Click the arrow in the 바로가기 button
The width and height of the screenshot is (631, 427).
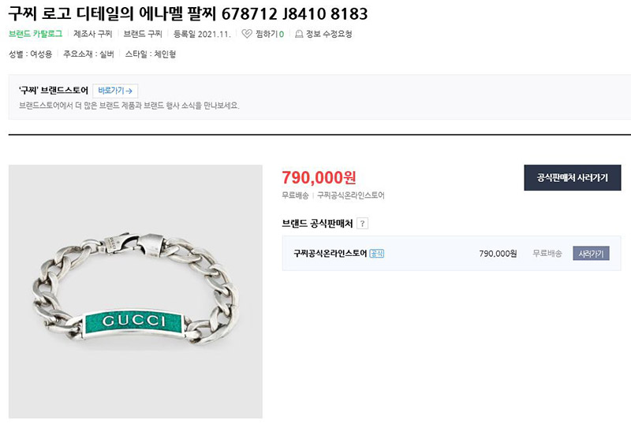click(129, 91)
